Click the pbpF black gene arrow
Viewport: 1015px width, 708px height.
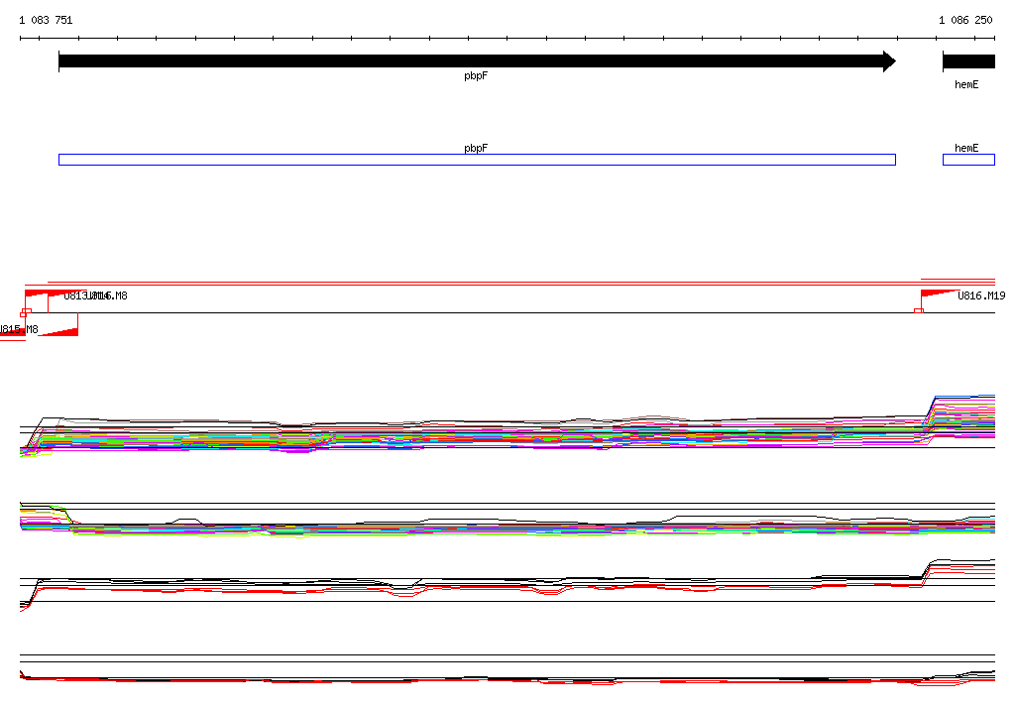click(x=477, y=61)
